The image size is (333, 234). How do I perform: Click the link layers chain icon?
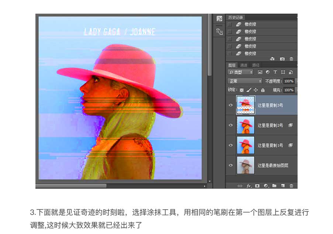pyautogui.click(x=240, y=186)
